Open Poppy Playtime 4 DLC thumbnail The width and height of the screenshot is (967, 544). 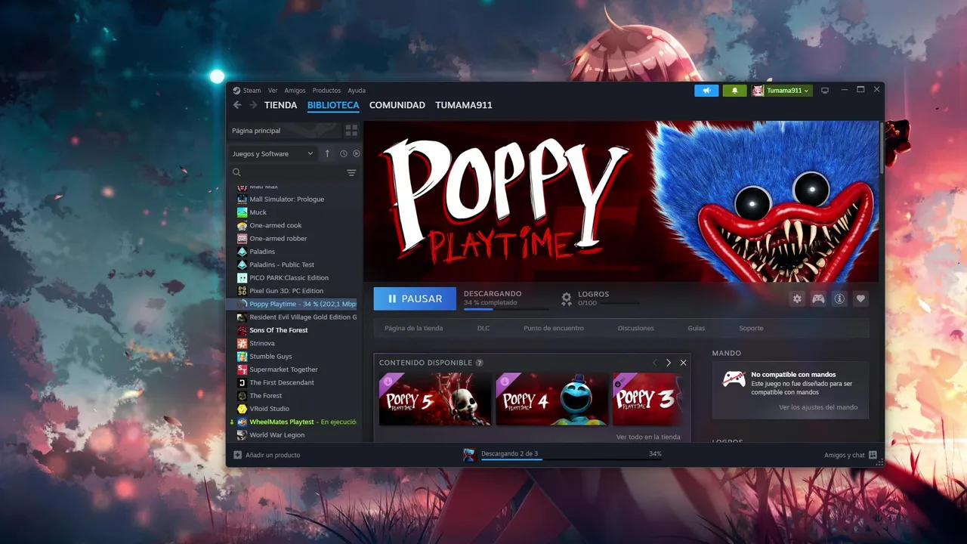pos(552,399)
